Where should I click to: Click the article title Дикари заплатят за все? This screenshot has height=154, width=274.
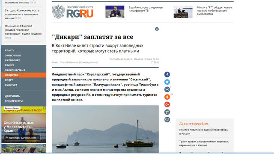click(x=92, y=37)
